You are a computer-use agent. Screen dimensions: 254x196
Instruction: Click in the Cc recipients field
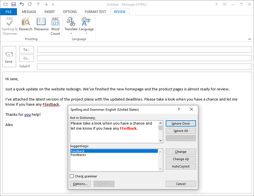[144, 58]
